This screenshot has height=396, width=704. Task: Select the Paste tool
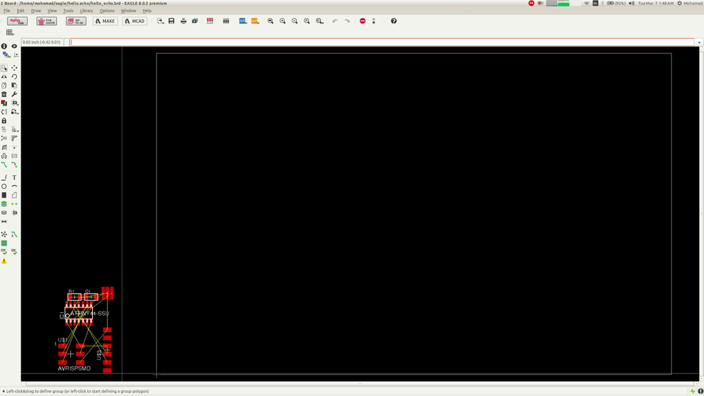14,86
